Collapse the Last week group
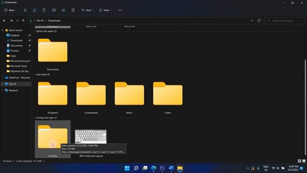 [35, 74]
